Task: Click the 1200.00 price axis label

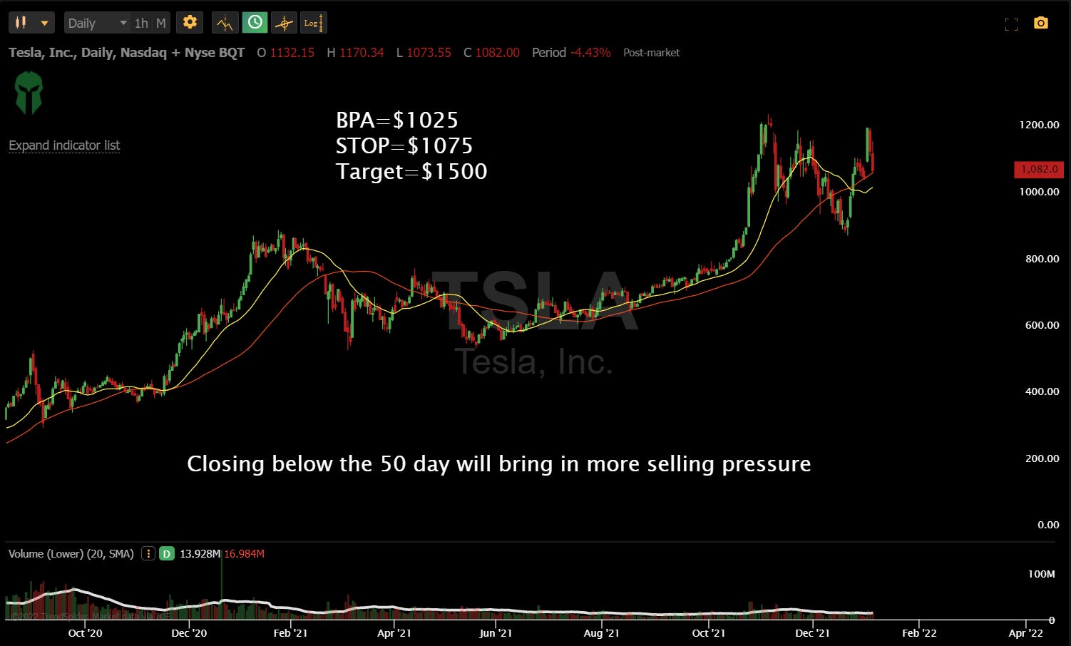Action: pyautogui.click(x=1039, y=125)
